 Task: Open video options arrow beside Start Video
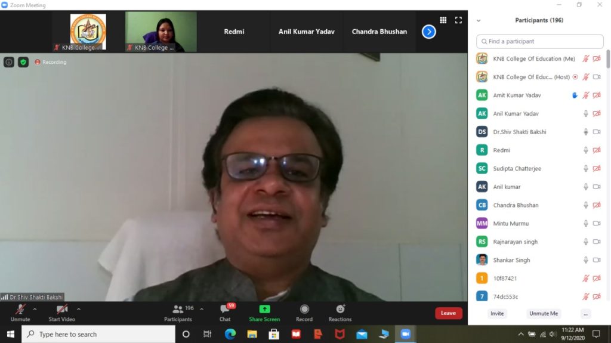coord(79,309)
